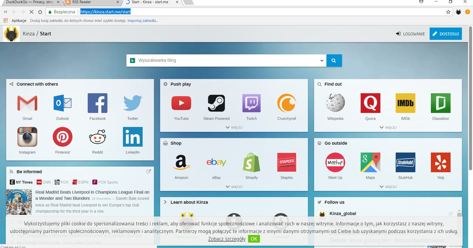Open the search engine dropdown arrow
The height and width of the screenshot is (248, 473).
(x=322, y=61)
